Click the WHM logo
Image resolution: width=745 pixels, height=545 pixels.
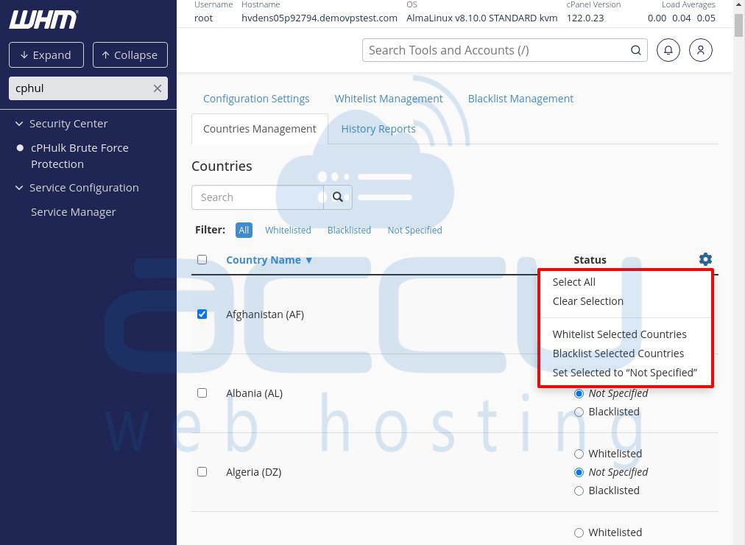click(x=43, y=19)
